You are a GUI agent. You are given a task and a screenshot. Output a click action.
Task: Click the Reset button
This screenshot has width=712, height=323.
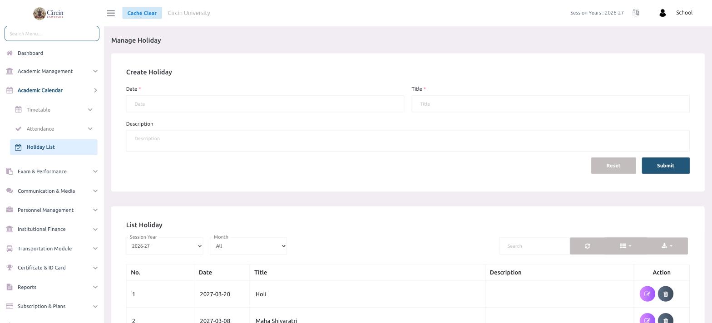[613, 166]
